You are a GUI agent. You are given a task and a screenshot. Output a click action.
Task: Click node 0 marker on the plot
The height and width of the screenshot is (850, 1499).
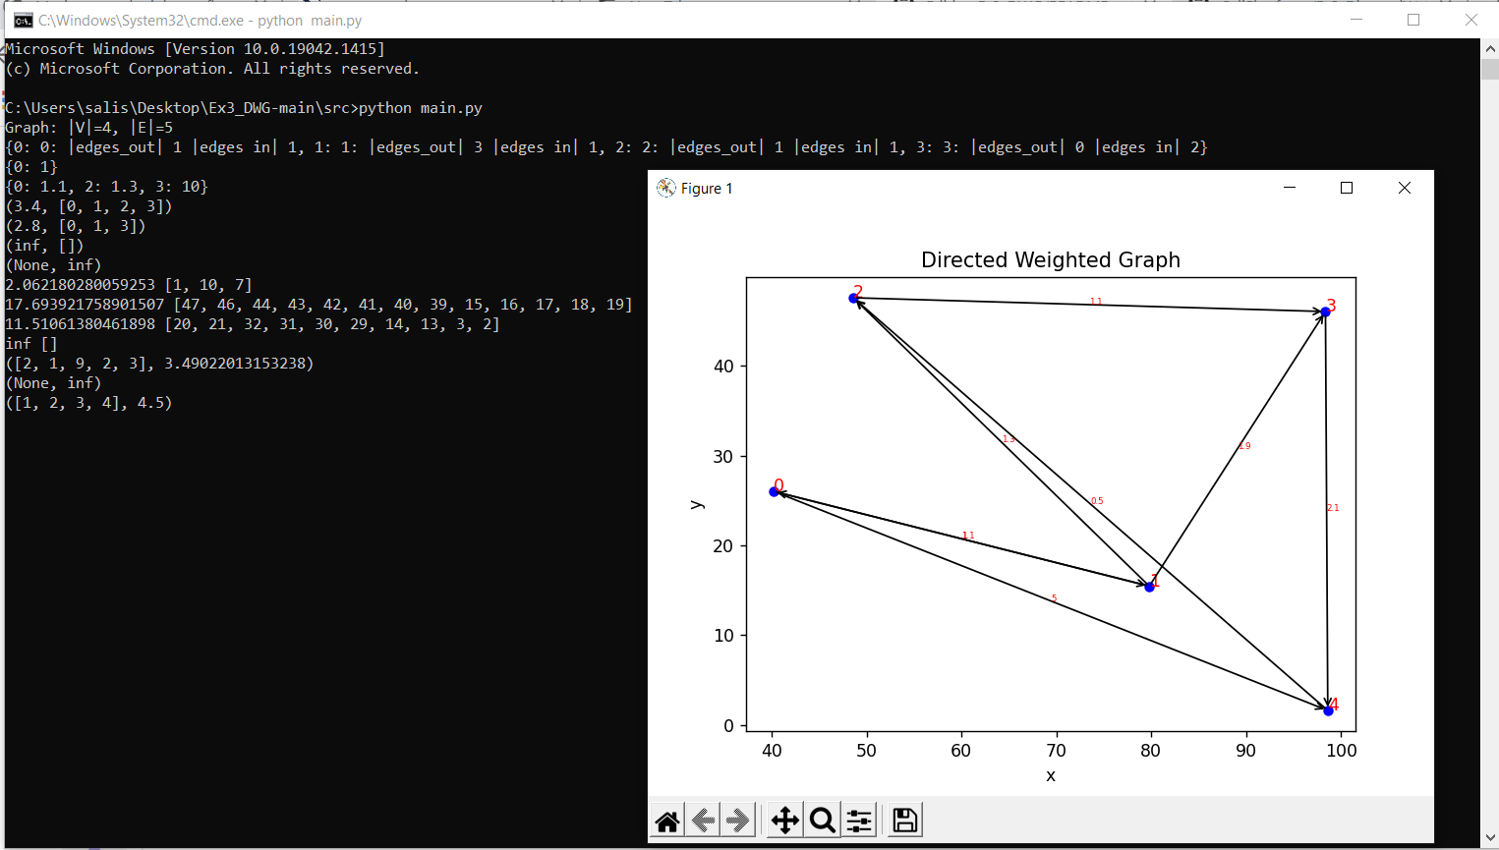pyautogui.click(x=773, y=490)
